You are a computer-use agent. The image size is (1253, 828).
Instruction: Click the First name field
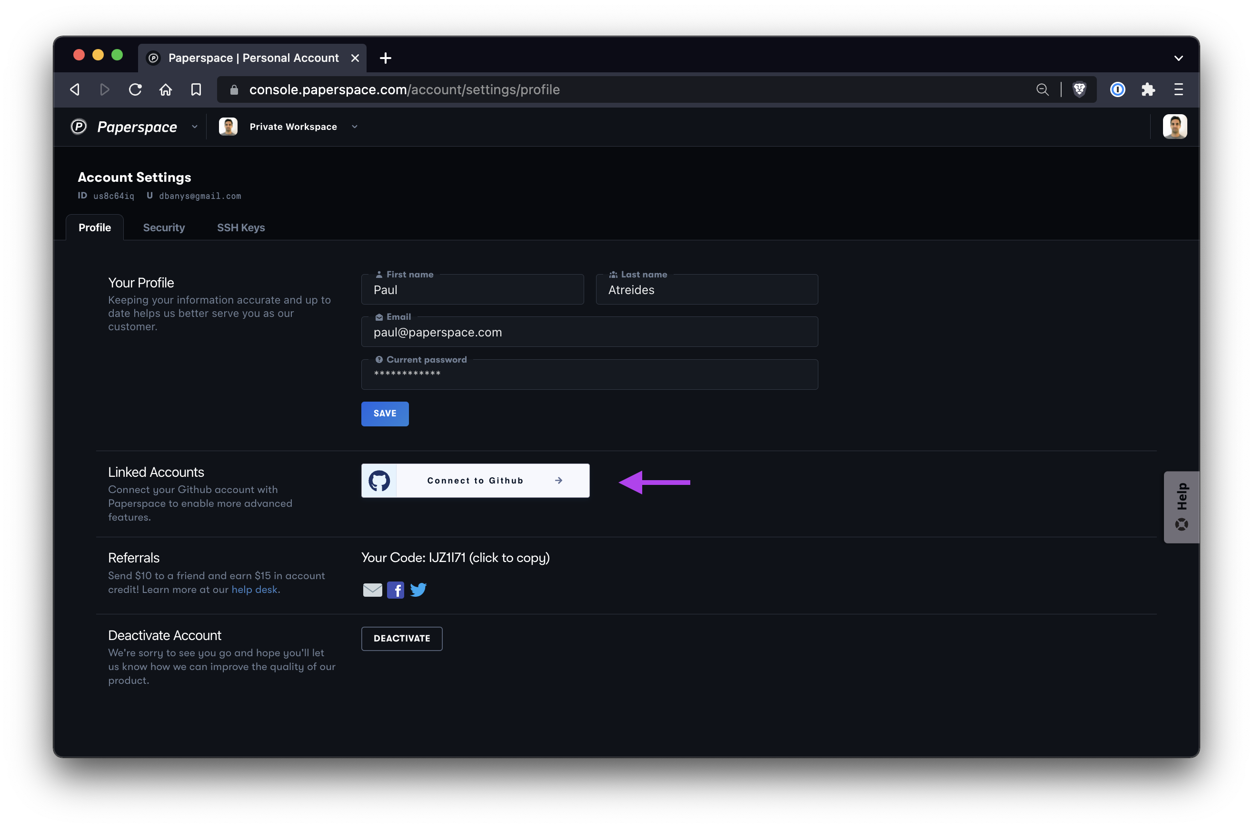(x=472, y=289)
